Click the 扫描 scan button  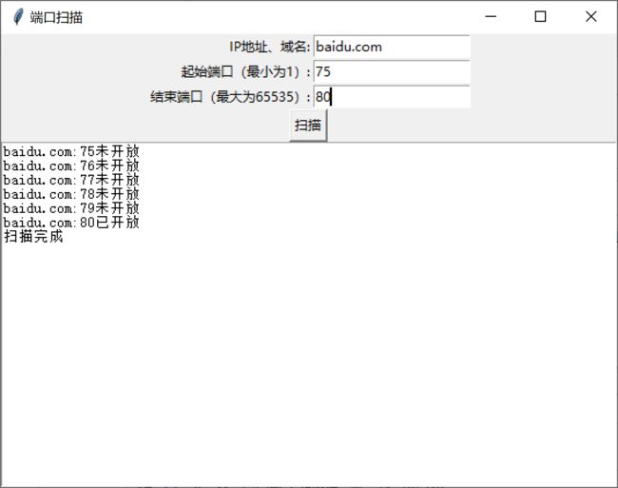308,126
